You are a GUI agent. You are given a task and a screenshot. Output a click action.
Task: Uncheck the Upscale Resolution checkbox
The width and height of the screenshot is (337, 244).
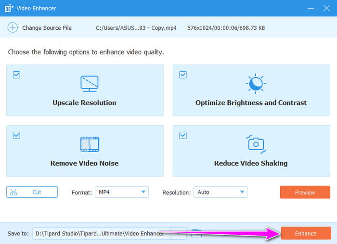click(x=16, y=75)
